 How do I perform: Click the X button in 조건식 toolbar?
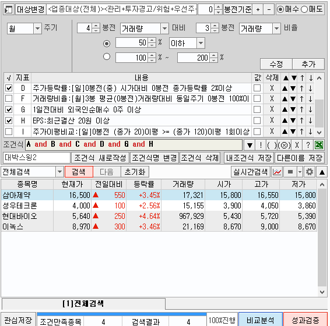coord(297,145)
